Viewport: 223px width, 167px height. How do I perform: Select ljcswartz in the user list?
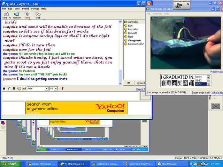(x=132, y=33)
